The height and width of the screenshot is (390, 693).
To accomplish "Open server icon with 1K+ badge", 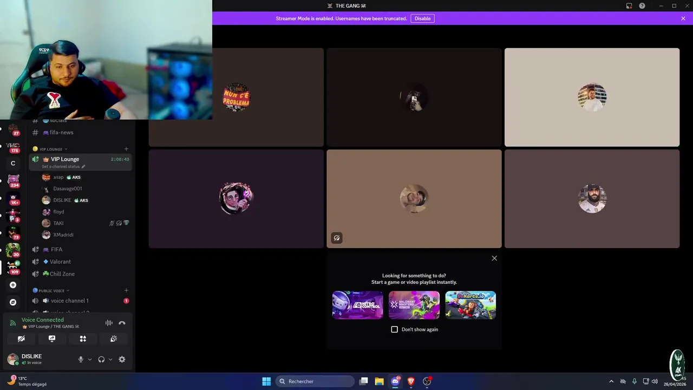I will [13, 198].
